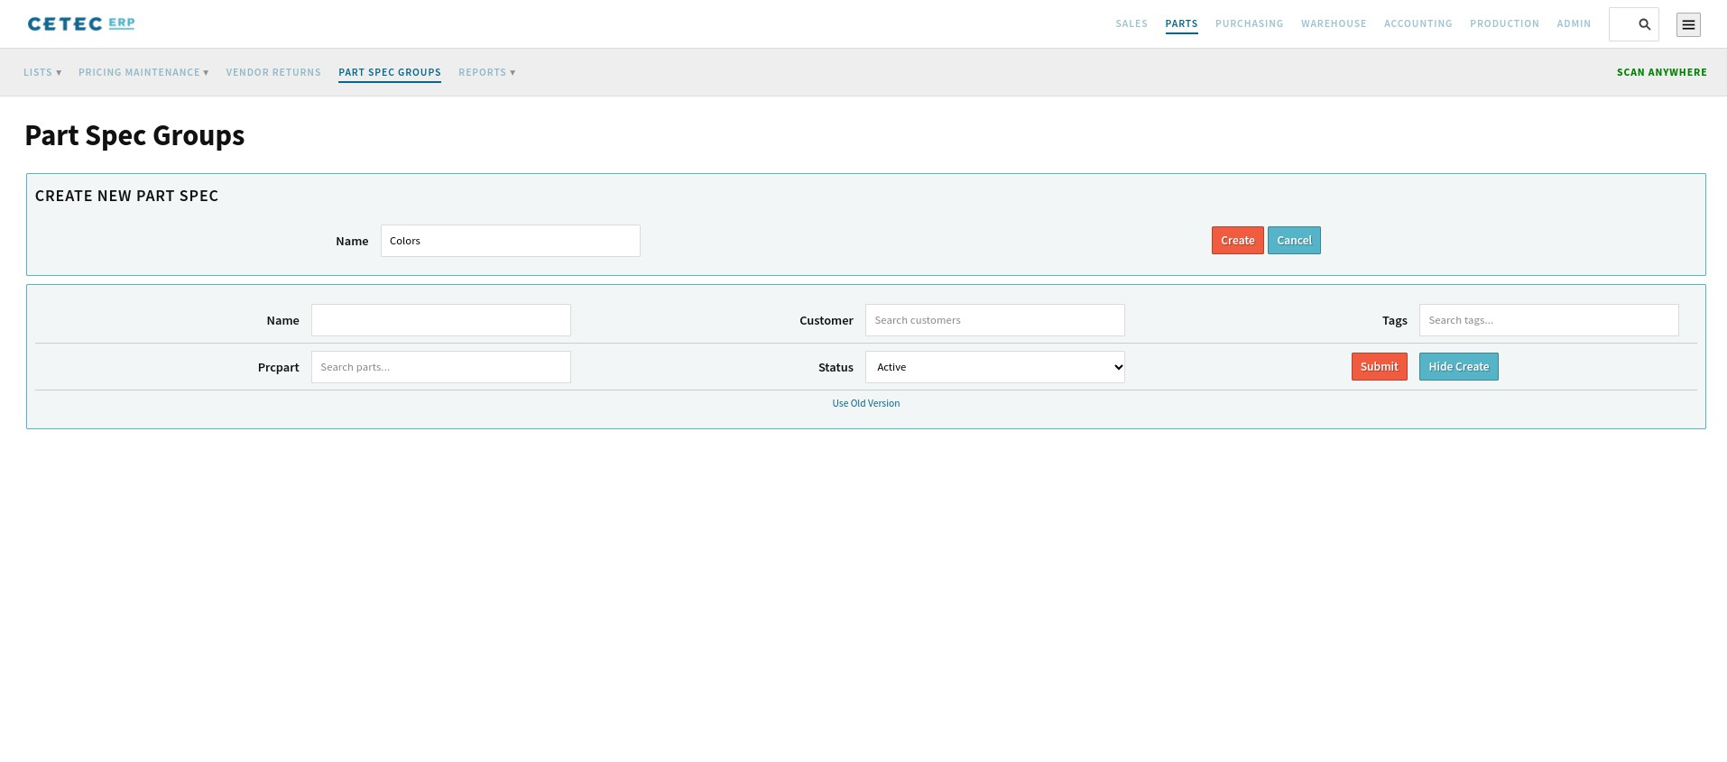
Task: Click the Hide Create button
Action: click(1459, 367)
